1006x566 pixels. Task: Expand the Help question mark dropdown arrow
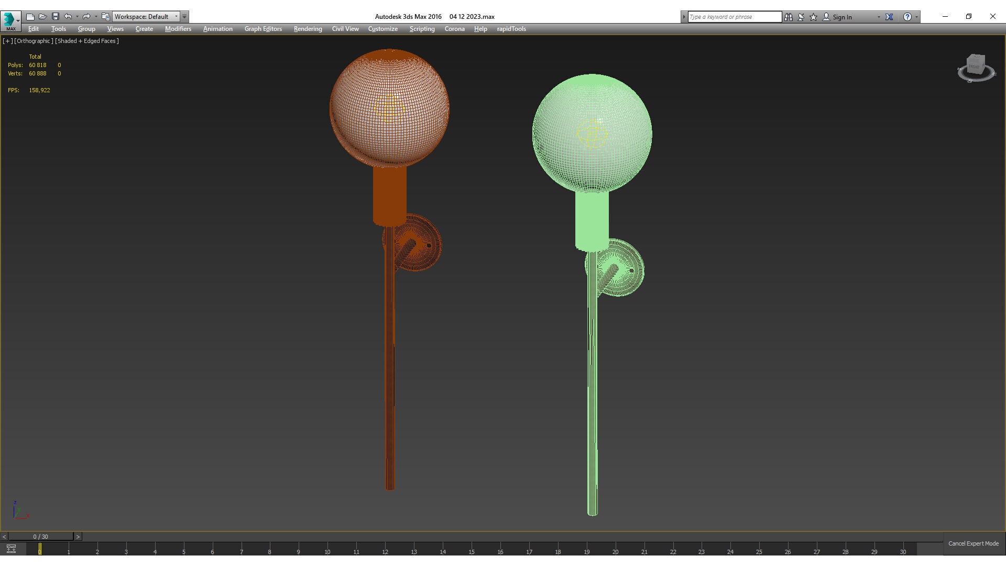point(916,17)
